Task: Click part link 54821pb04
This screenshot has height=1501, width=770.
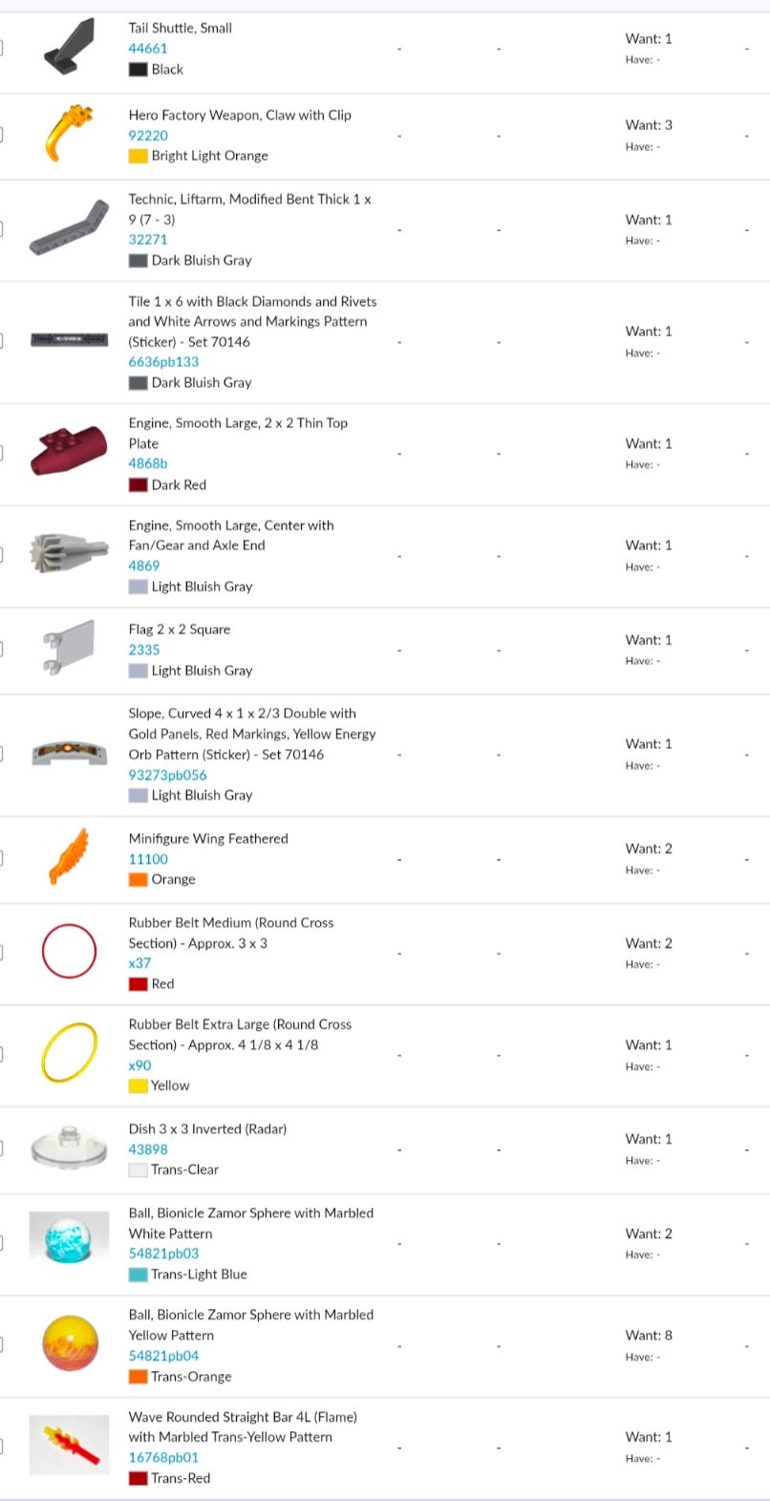Action: pyautogui.click(x=164, y=1356)
